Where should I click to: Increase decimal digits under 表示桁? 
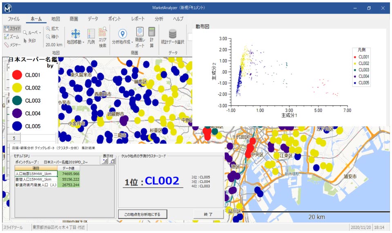coord(105,161)
